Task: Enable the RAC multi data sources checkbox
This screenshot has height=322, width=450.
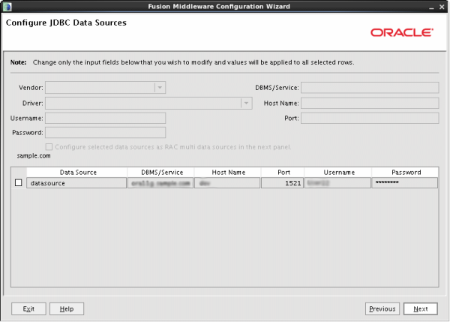Action: pos(49,146)
